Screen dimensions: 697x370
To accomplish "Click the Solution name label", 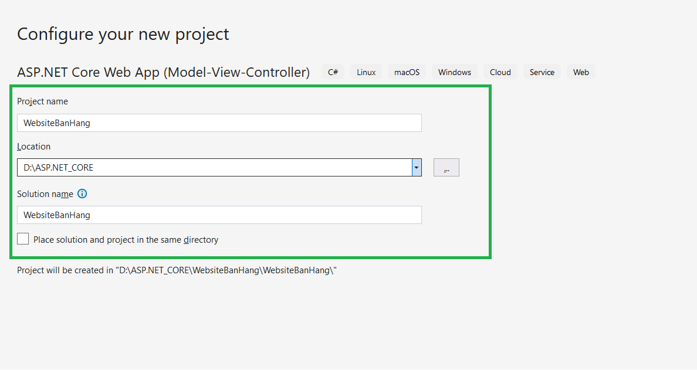I will [45, 194].
